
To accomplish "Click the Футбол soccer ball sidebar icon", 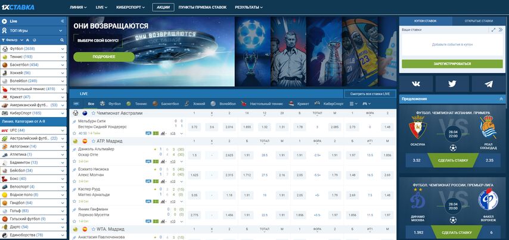I will tap(5, 49).
